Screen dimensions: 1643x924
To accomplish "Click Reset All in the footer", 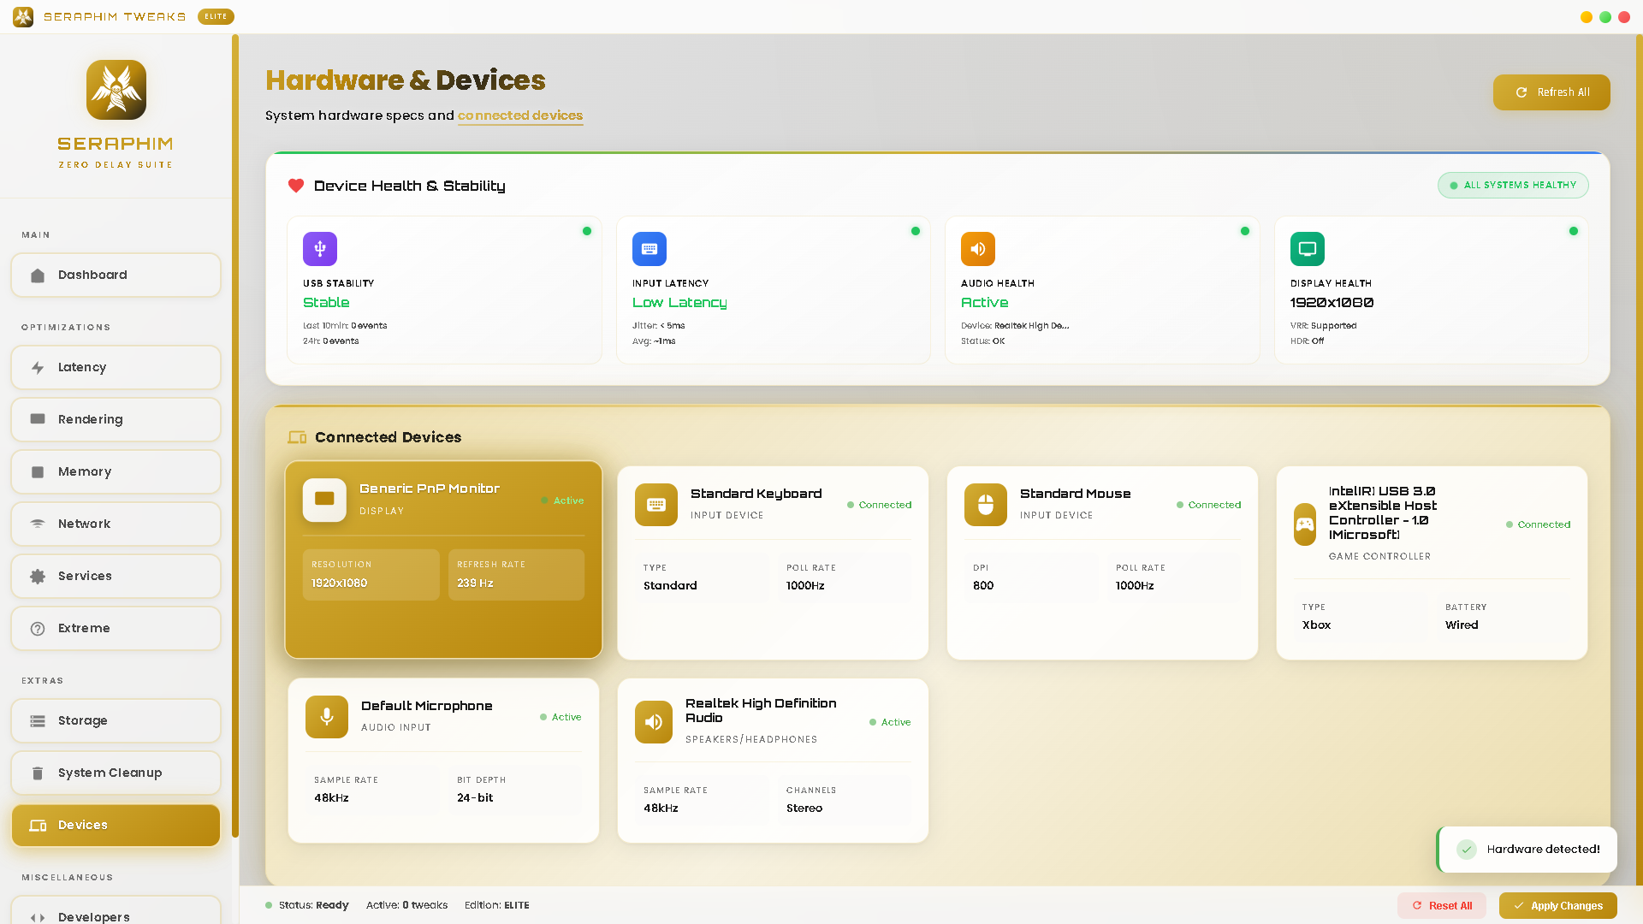I will click(1442, 906).
